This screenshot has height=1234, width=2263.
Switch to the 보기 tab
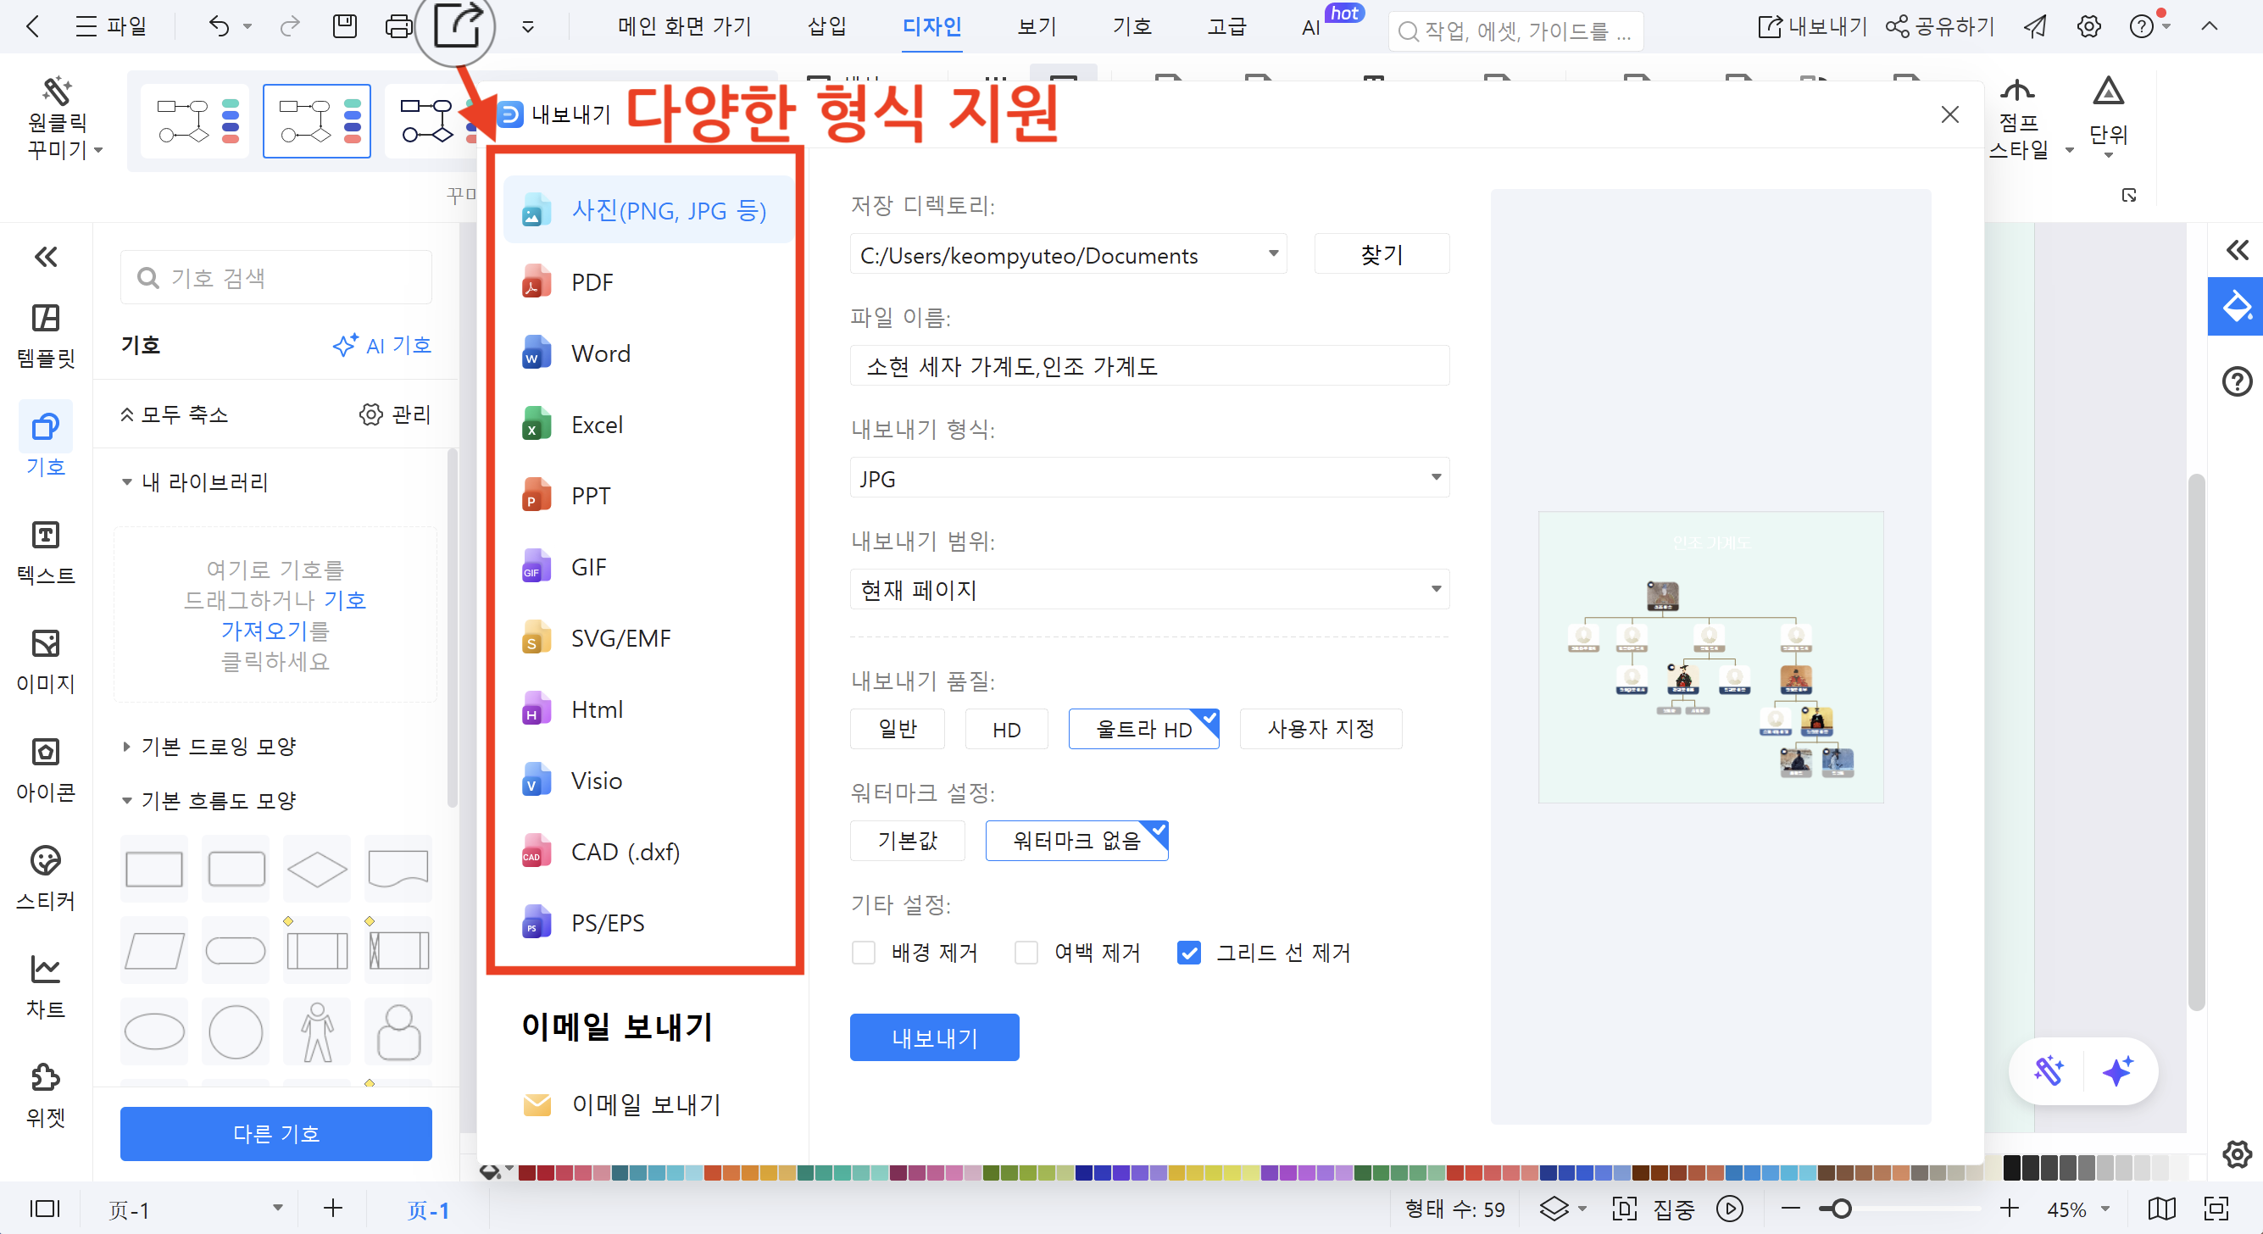1036,26
